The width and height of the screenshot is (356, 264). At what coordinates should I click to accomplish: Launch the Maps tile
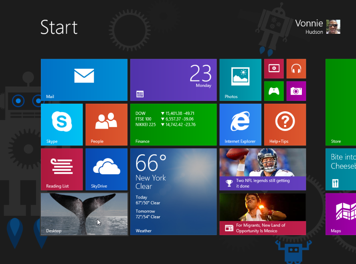pos(340,214)
